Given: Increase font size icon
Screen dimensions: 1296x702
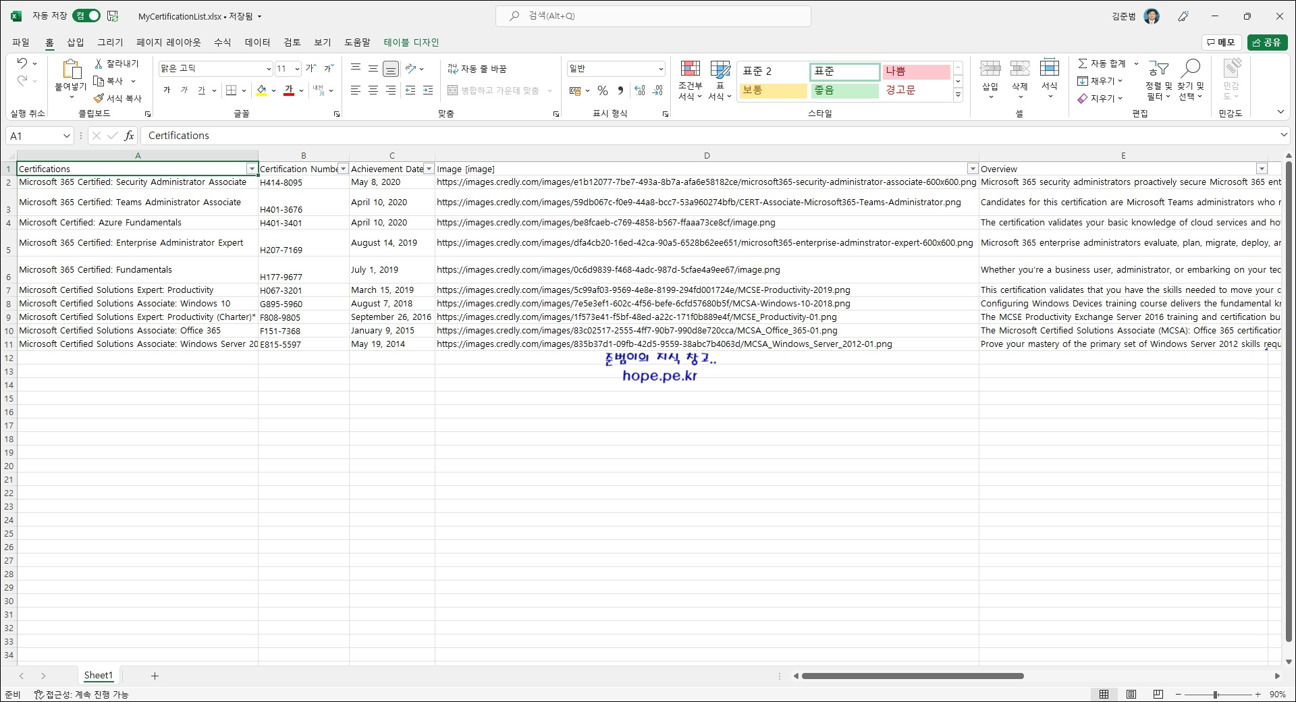Looking at the screenshot, I should pos(311,68).
